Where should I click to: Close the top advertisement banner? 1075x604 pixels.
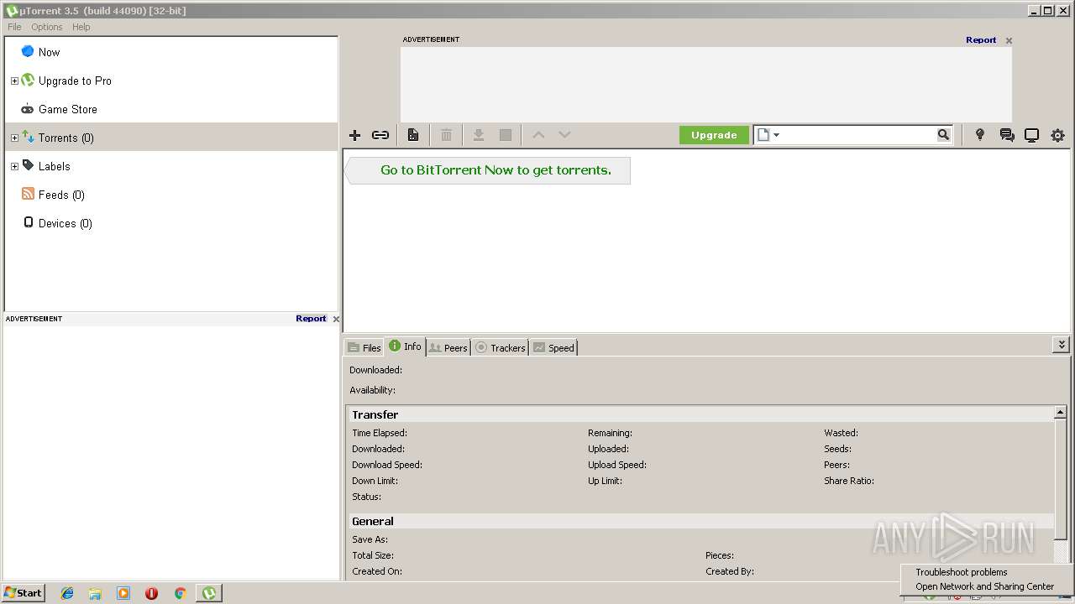click(1009, 40)
